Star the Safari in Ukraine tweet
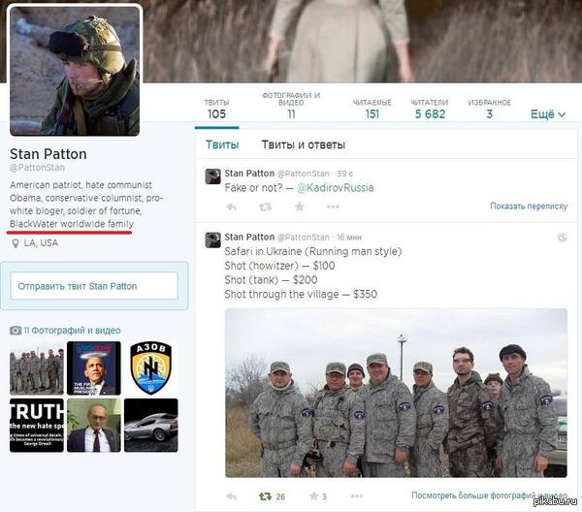The image size is (582, 512). tap(318, 496)
